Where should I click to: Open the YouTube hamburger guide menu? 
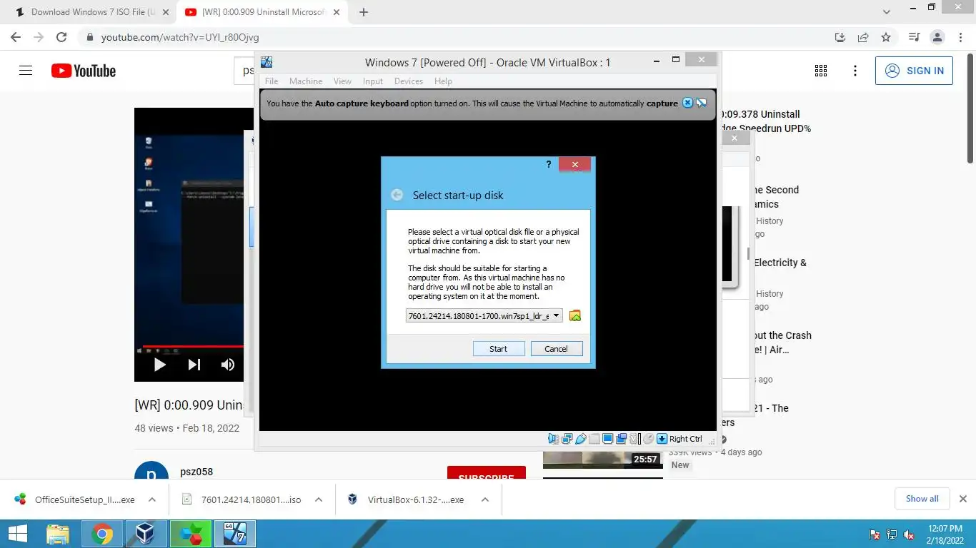tap(26, 71)
